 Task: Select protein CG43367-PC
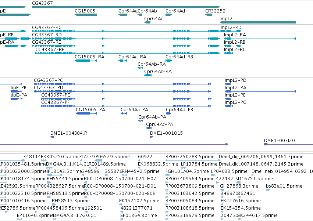click(122, 84)
